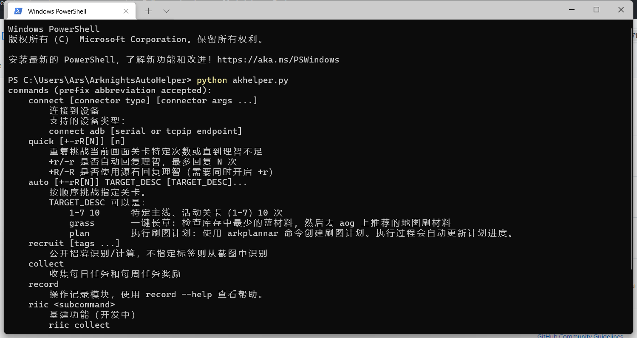Select the 'collect' command entry
This screenshot has width=637, height=338.
tap(46, 264)
